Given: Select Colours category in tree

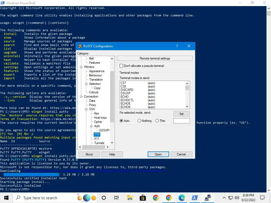Looking at the screenshot, I should 93,92.
